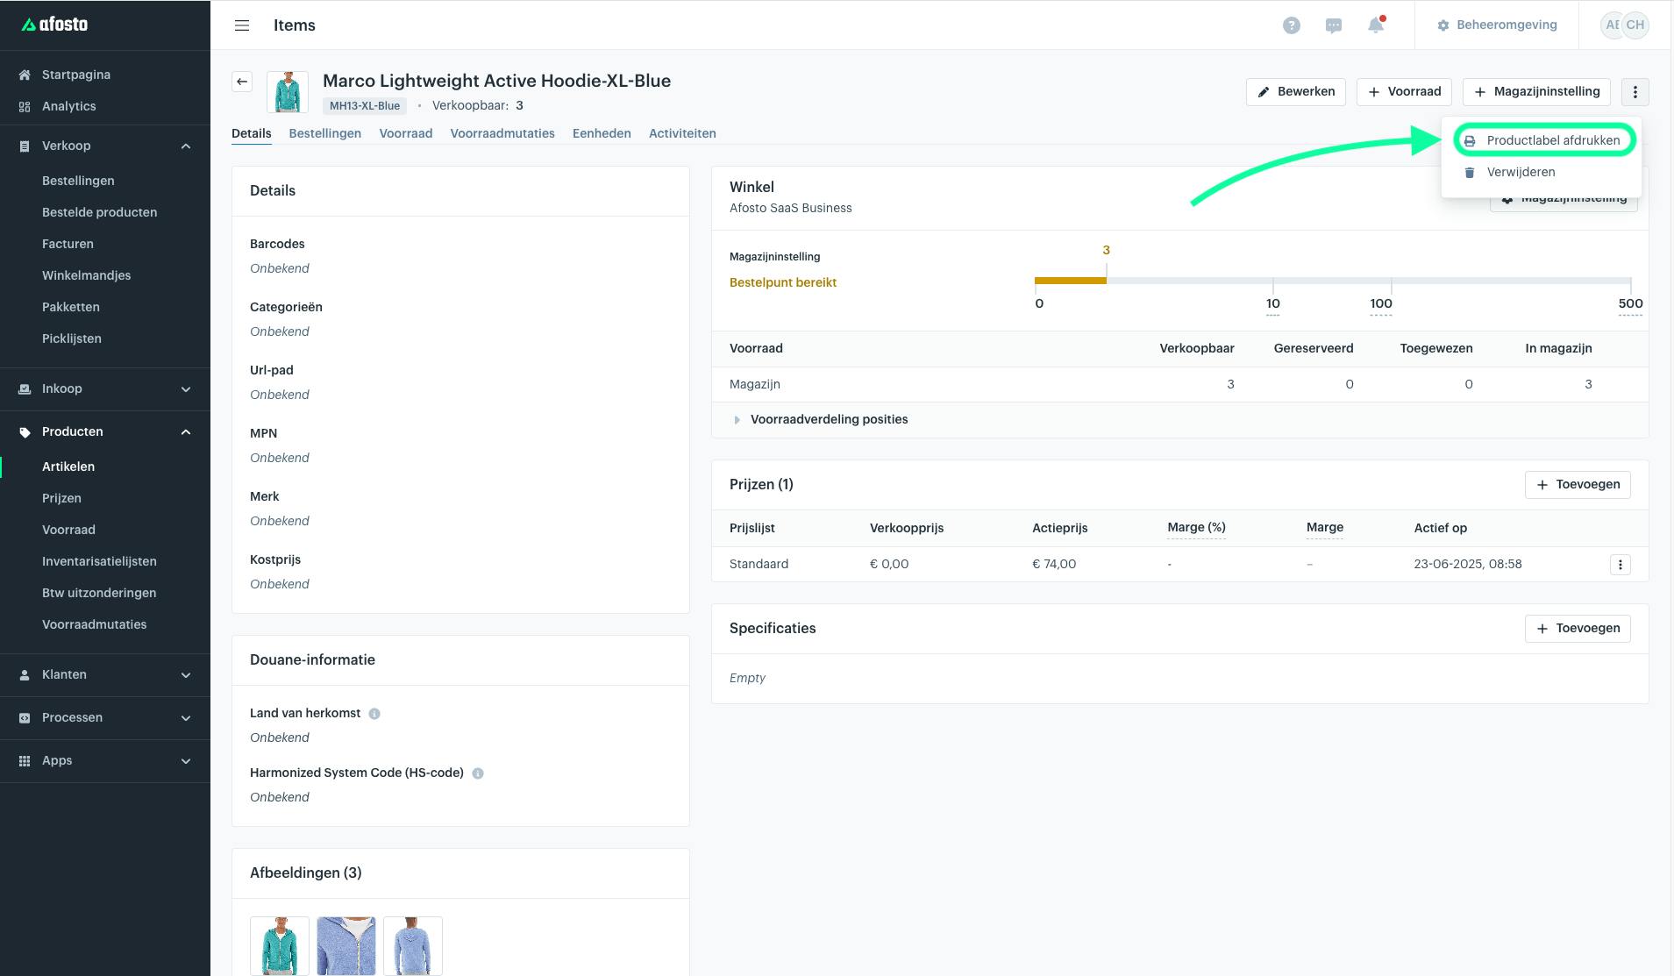Screen dimensions: 1674x976
Task: Open the first teal hoodie thumbnail
Action: 280,945
